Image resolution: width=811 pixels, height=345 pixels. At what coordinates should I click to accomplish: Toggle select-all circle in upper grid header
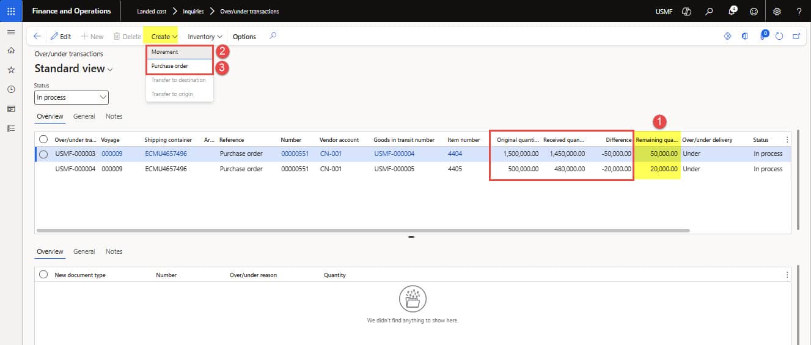pos(43,139)
